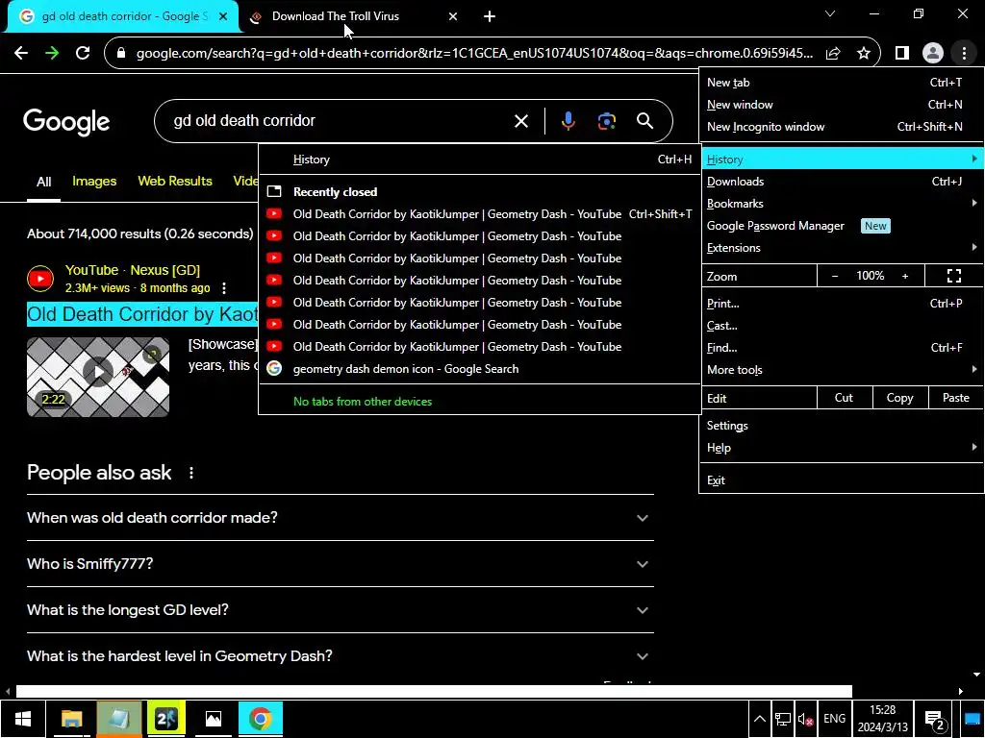
Task: Open the photos app in the taskbar
Action: tap(213, 719)
